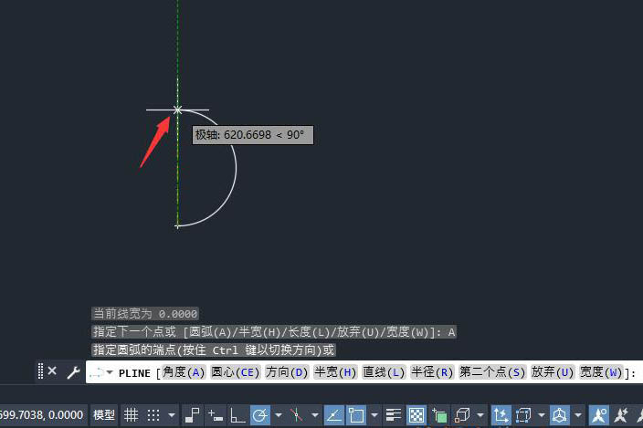Toggle annotation auto-scale icon
643x428 pixels.
click(621, 415)
